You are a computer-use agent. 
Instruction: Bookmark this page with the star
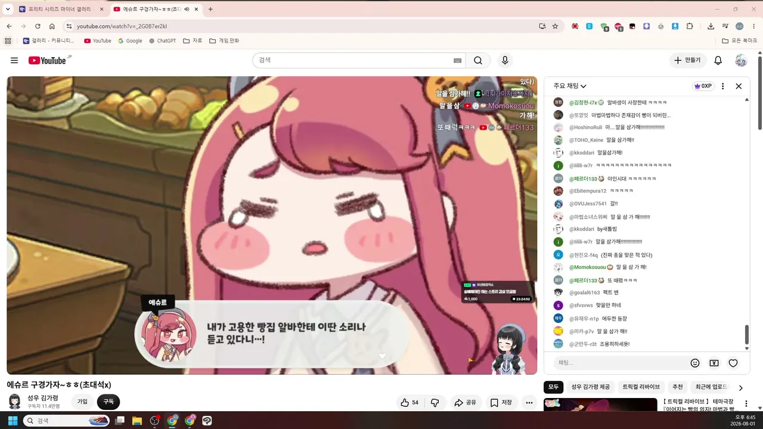click(555, 26)
